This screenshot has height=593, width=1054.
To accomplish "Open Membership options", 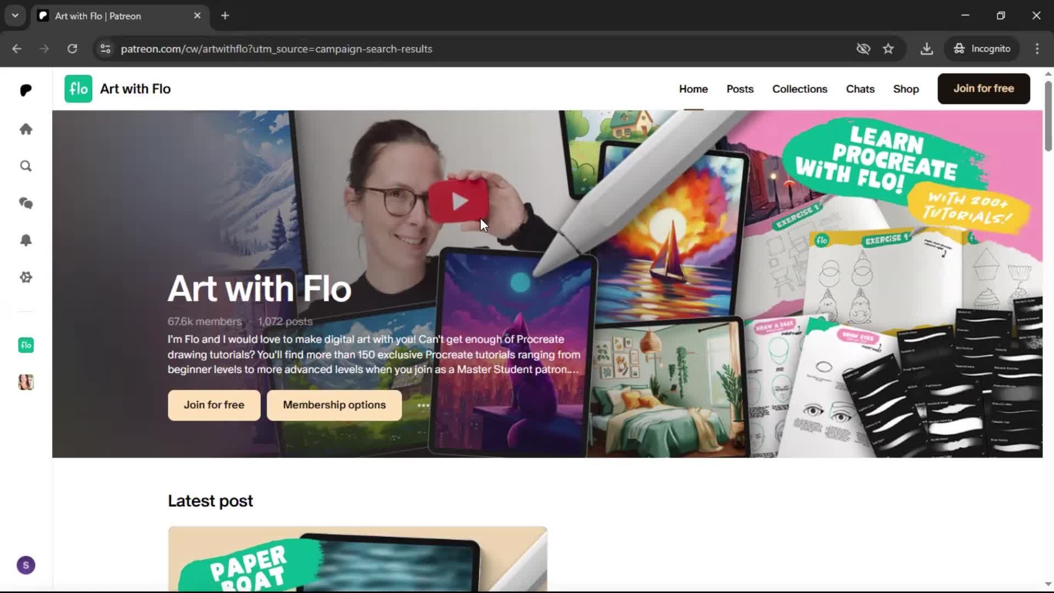I will point(334,405).
